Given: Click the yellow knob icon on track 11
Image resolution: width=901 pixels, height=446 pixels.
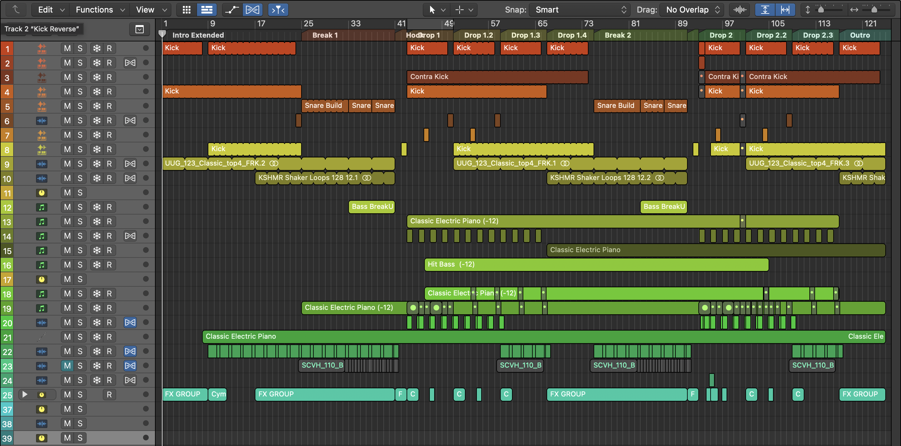Looking at the screenshot, I should pos(42,193).
